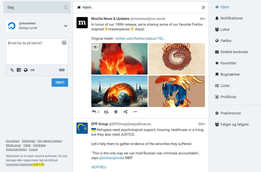This screenshot has width=261, height=172.
Task: Open Følger og følgere
Action: click(232, 124)
